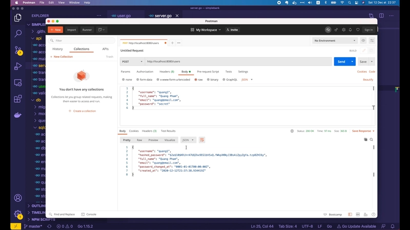Copy the response with the copy icon
The width and height of the screenshot is (410, 230).
point(365,140)
